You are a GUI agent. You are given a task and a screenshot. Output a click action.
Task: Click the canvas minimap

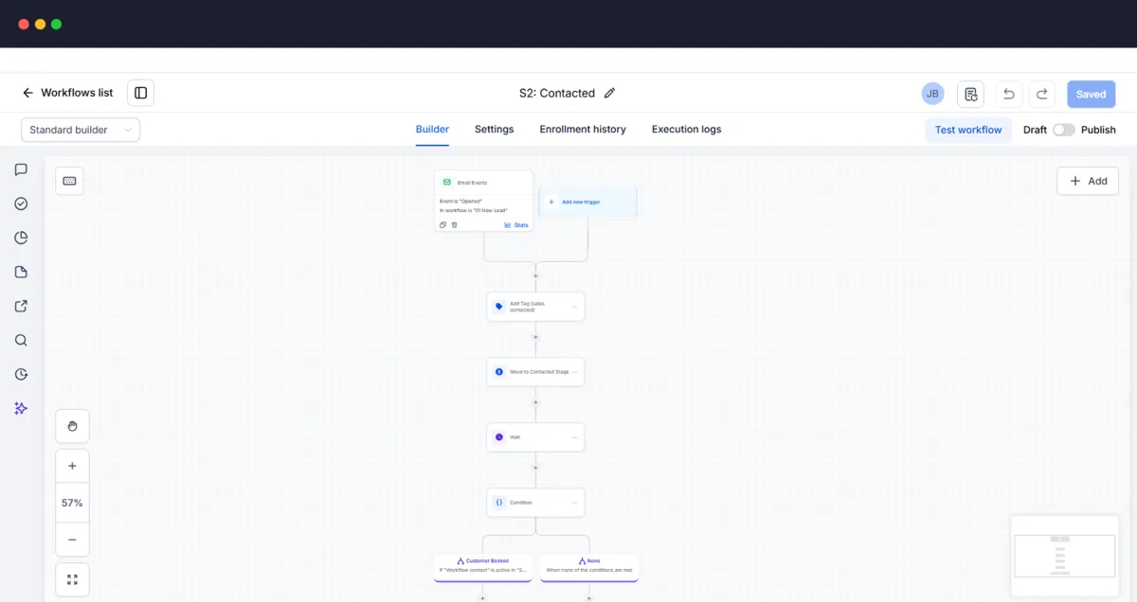pyautogui.click(x=1065, y=557)
